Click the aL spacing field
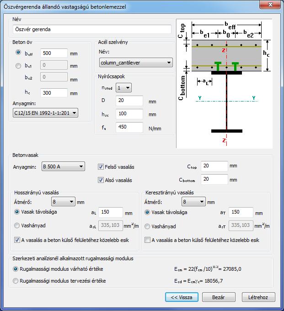284x311 pixels. (x=111, y=212)
